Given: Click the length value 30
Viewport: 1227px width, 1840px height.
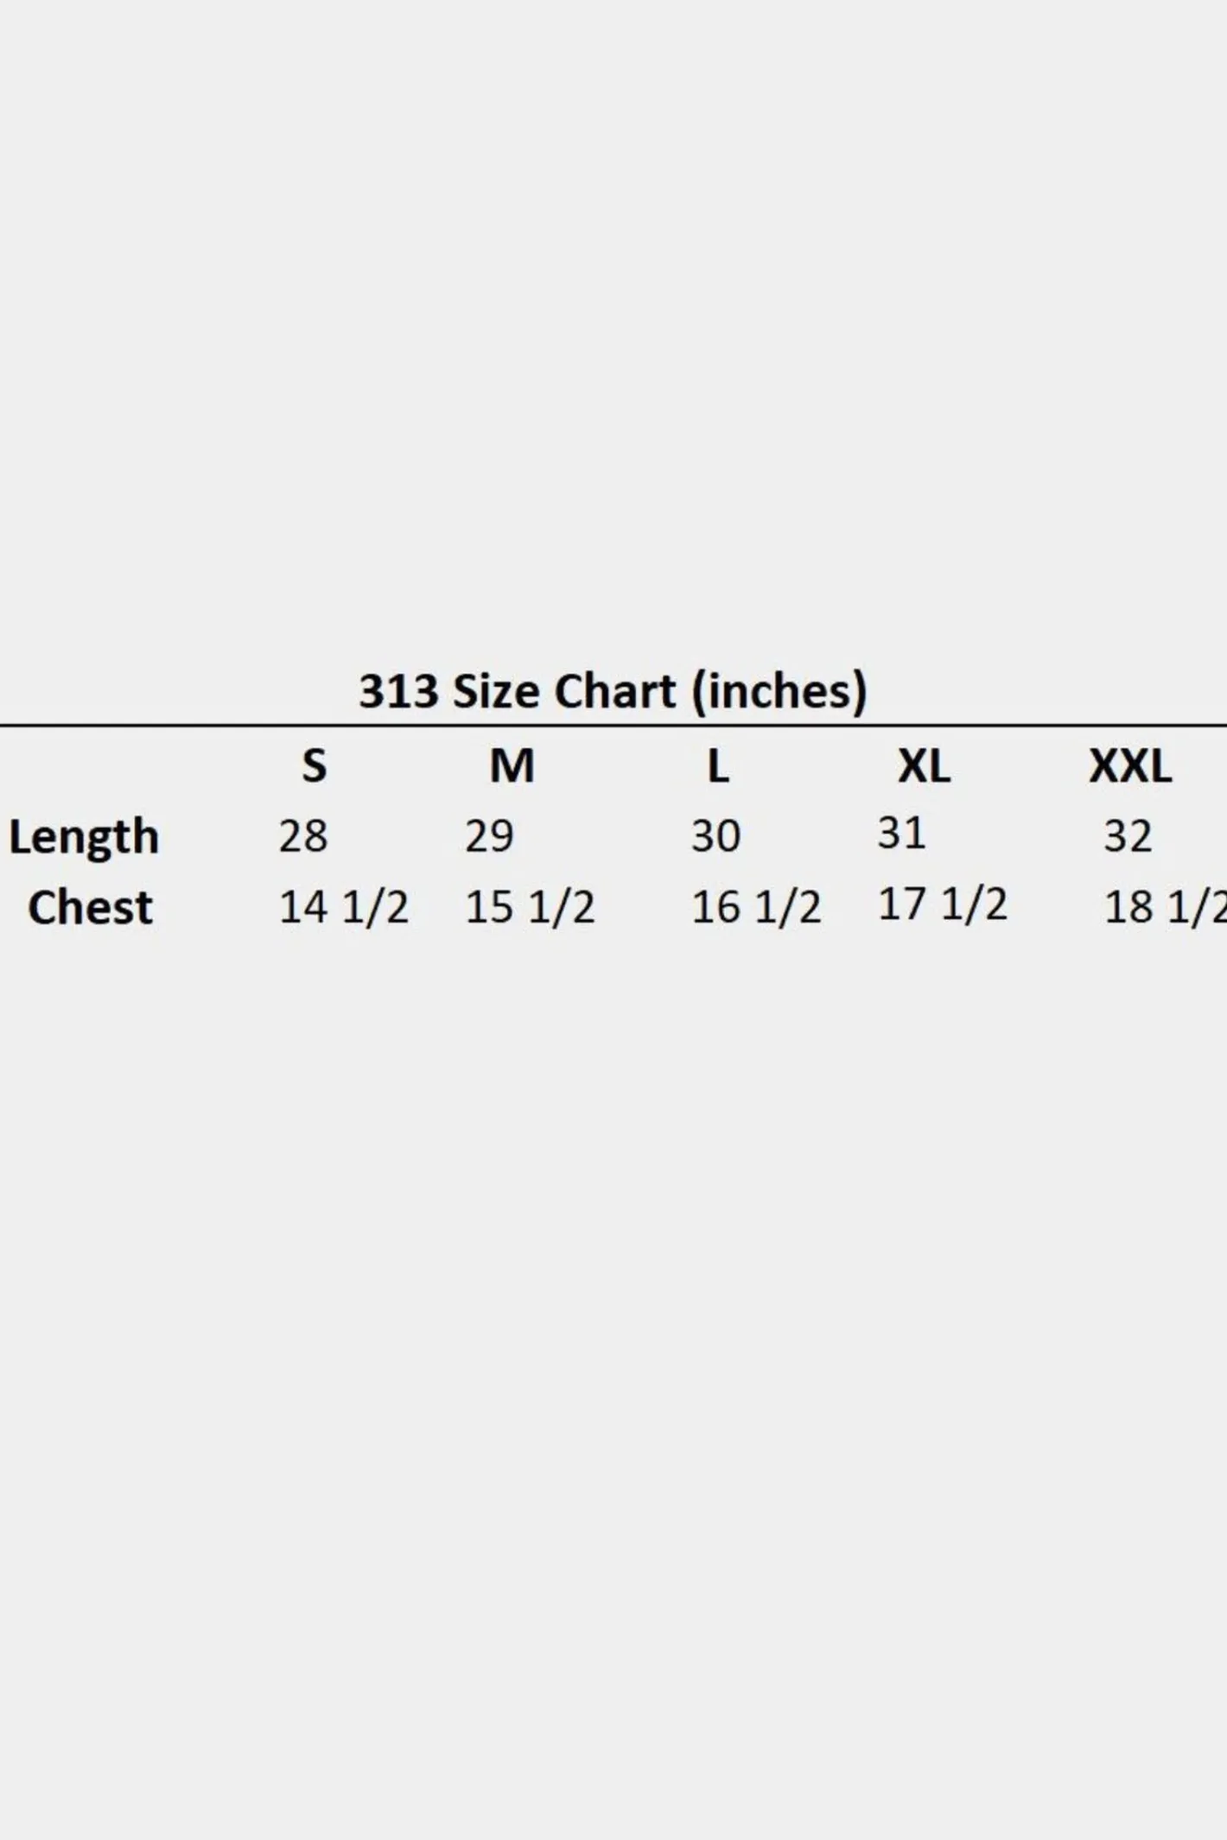Looking at the screenshot, I should point(715,835).
